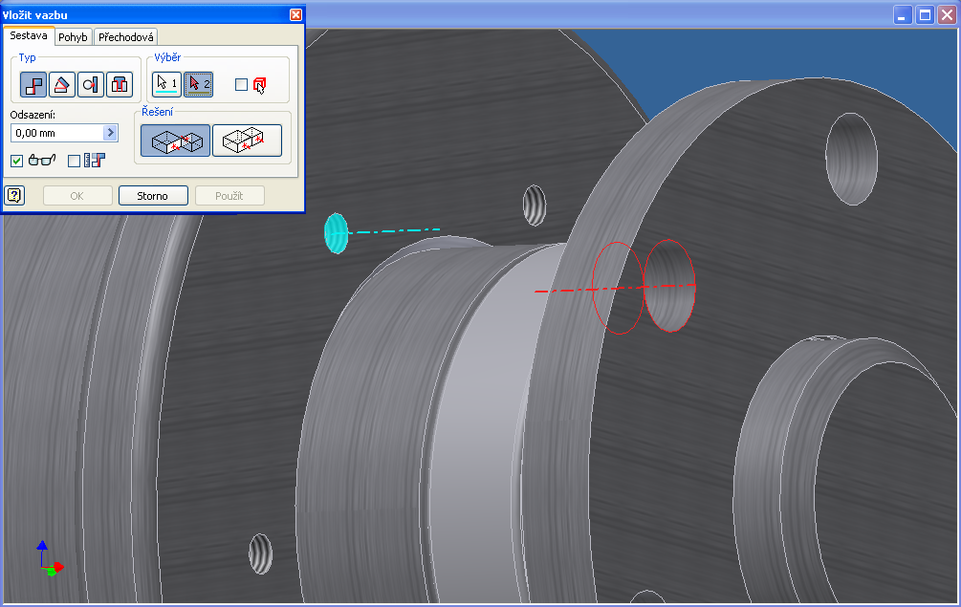This screenshot has width=961, height=607.
Task: Expand the Odsazení offset value arrow
Action: coord(110,133)
